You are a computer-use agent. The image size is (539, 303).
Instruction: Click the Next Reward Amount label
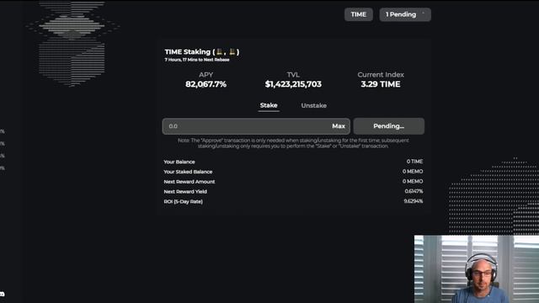pyautogui.click(x=189, y=182)
